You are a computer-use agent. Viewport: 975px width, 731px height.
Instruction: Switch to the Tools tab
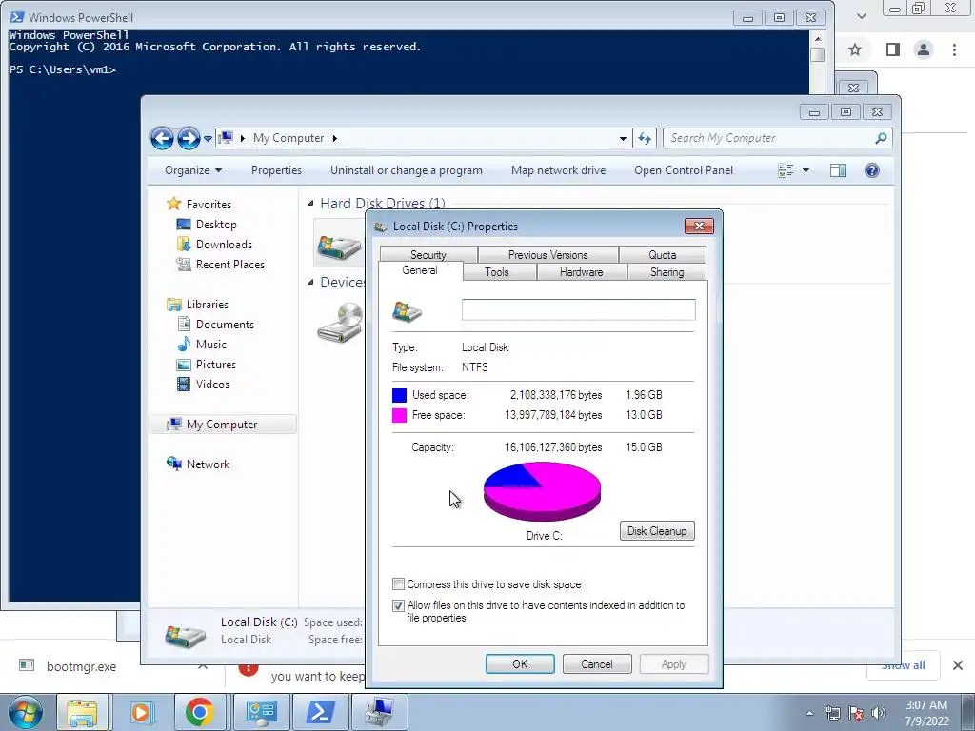497,272
